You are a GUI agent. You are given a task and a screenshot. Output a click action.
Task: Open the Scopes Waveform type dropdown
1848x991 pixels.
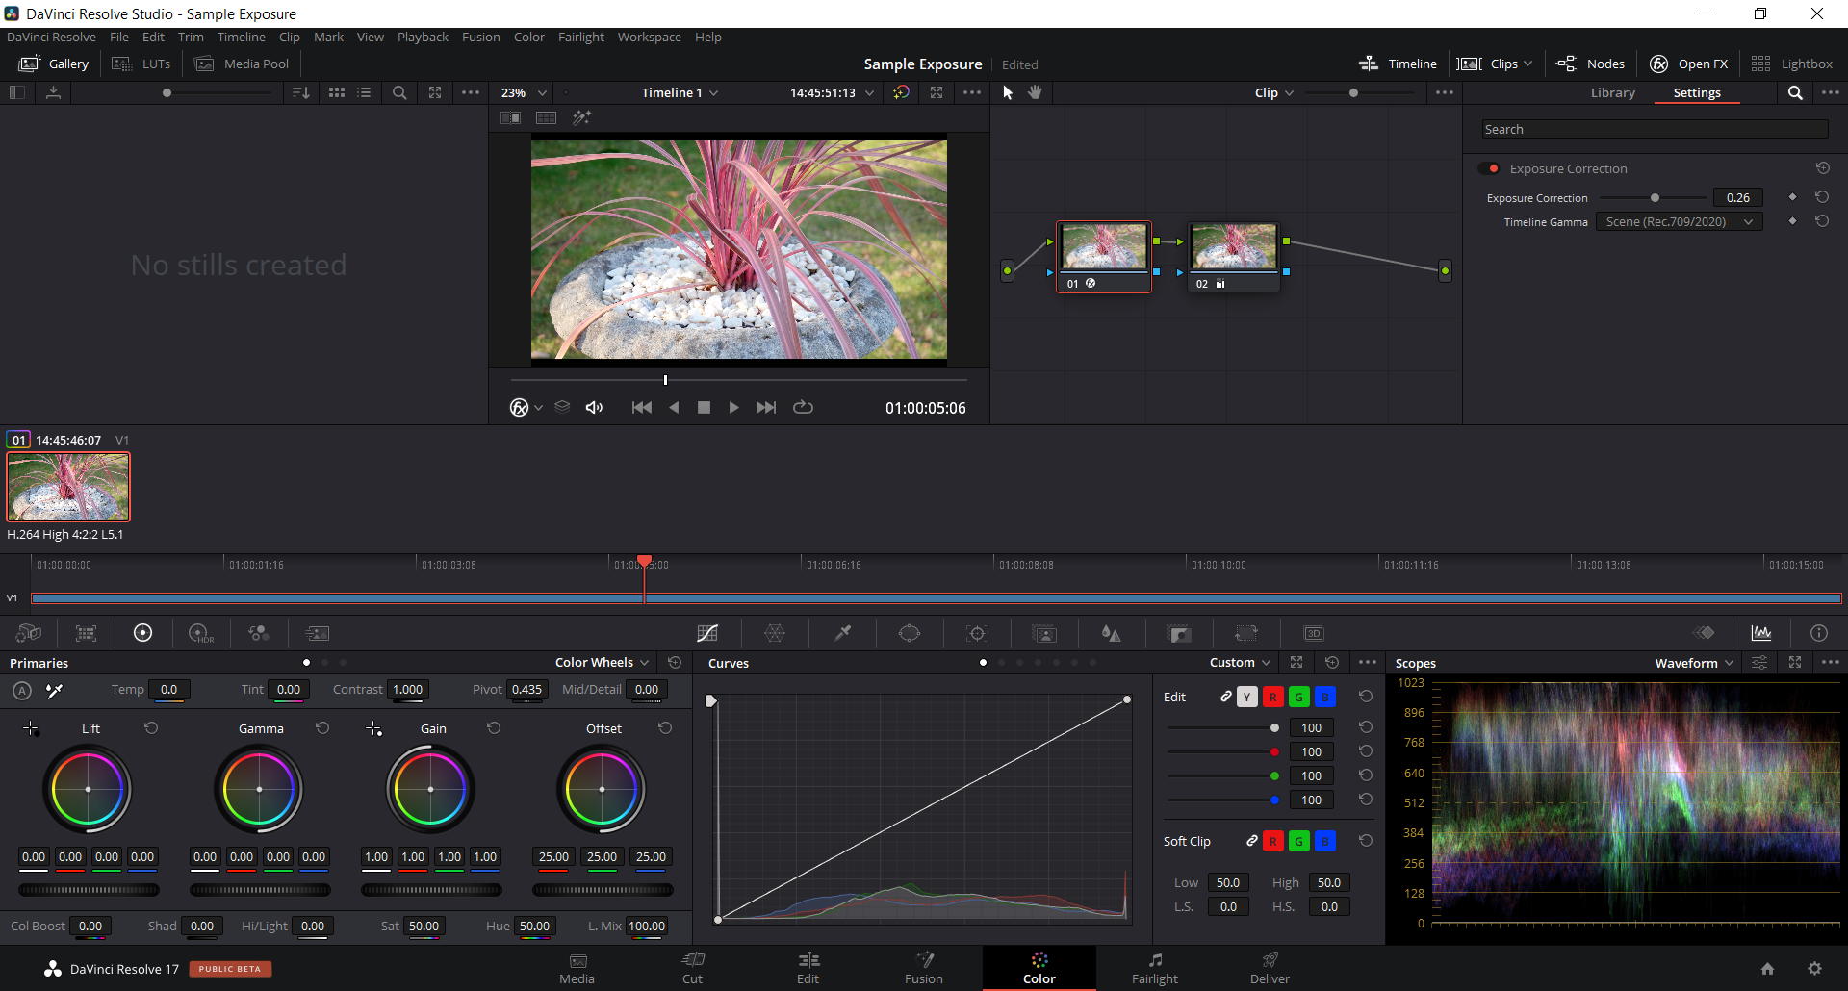(1695, 663)
